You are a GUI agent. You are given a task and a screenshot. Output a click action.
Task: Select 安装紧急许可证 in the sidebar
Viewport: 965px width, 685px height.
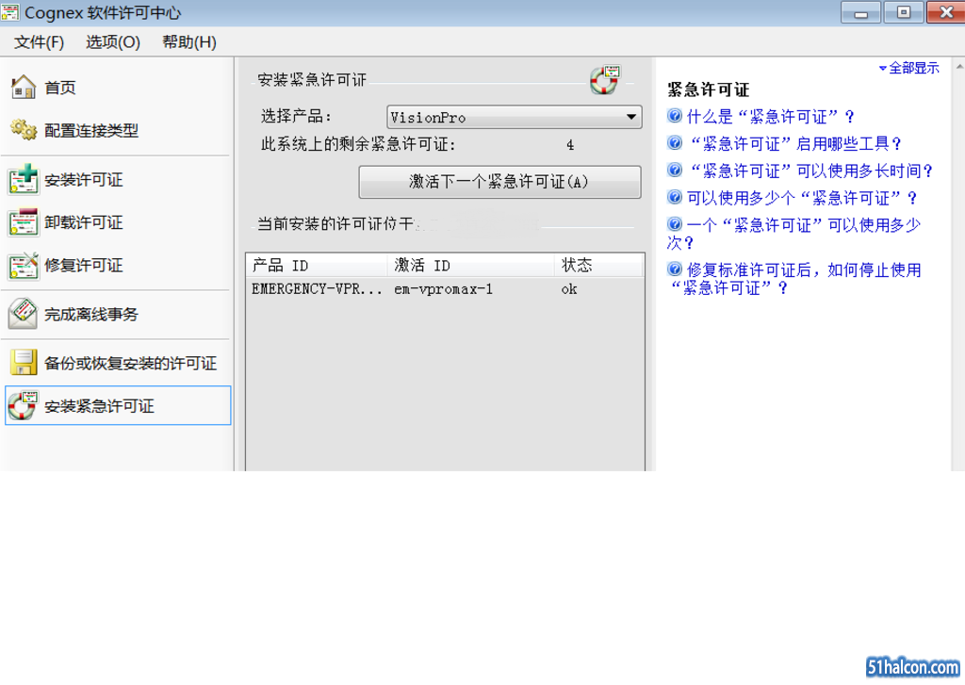click(x=118, y=405)
